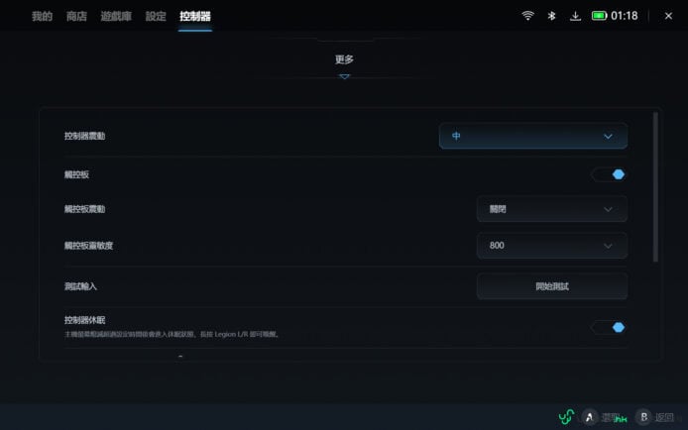Expand the 觸控板震動 dropdown showing 關閉
This screenshot has width=688, height=430.
551,209
